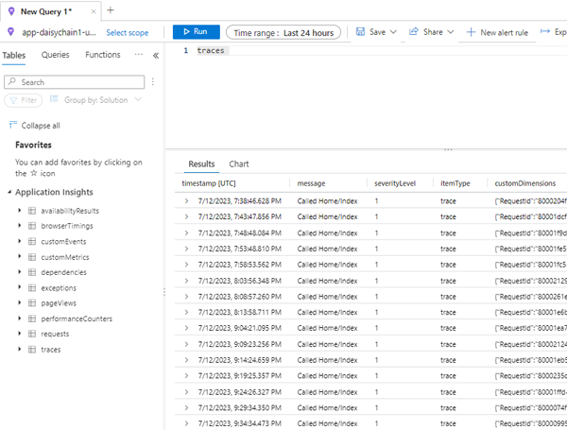Open the Time range selector
Screen dimensions: 567x430
283,32
